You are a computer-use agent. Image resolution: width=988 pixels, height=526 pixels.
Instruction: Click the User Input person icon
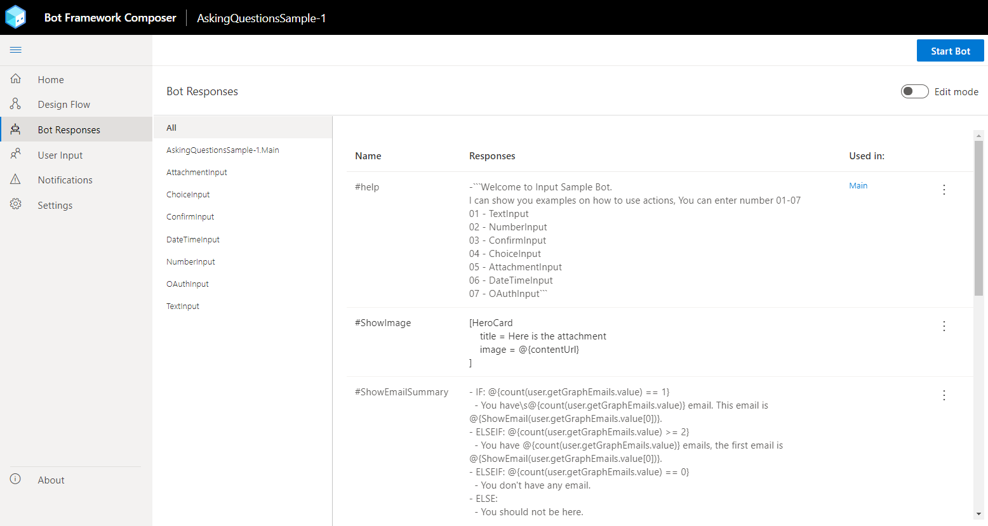point(16,154)
